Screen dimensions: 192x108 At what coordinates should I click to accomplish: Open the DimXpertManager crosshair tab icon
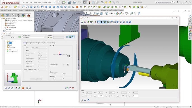[18, 15]
